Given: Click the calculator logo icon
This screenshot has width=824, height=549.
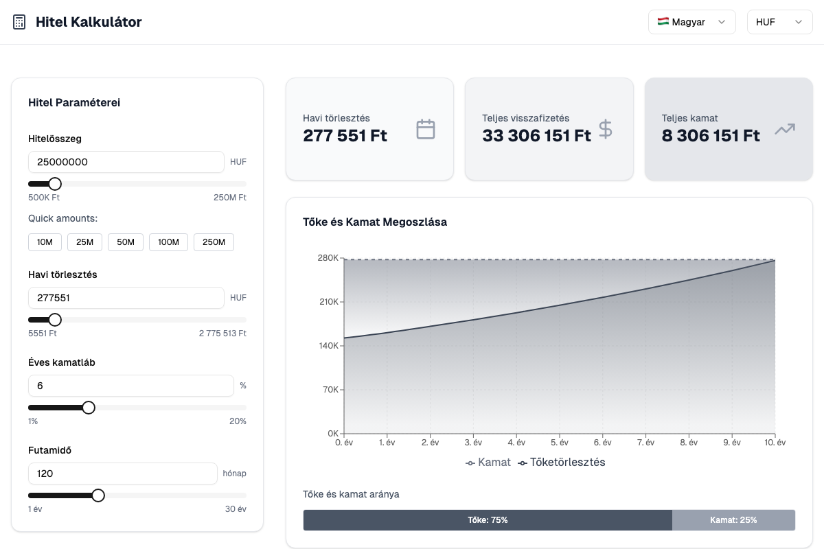Looking at the screenshot, I should click(x=19, y=22).
